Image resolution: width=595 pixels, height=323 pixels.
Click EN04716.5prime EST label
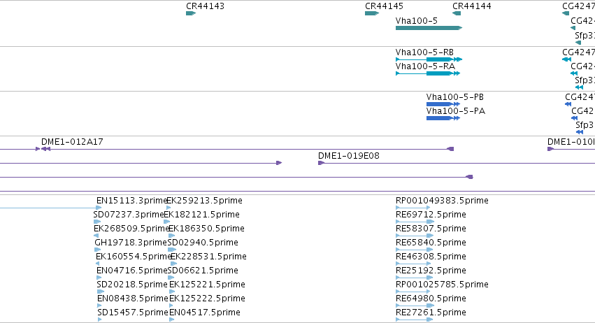tap(132, 271)
